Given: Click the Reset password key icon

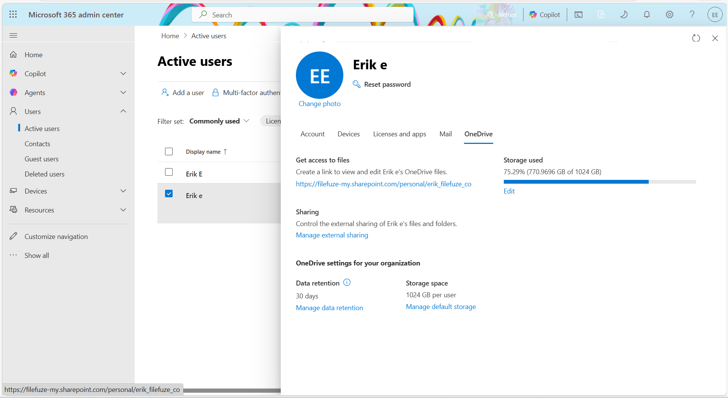Looking at the screenshot, I should [356, 84].
